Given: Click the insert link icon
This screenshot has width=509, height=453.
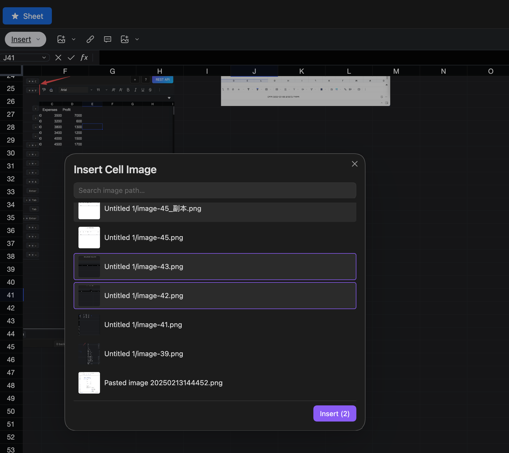Looking at the screenshot, I should [x=90, y=39].
